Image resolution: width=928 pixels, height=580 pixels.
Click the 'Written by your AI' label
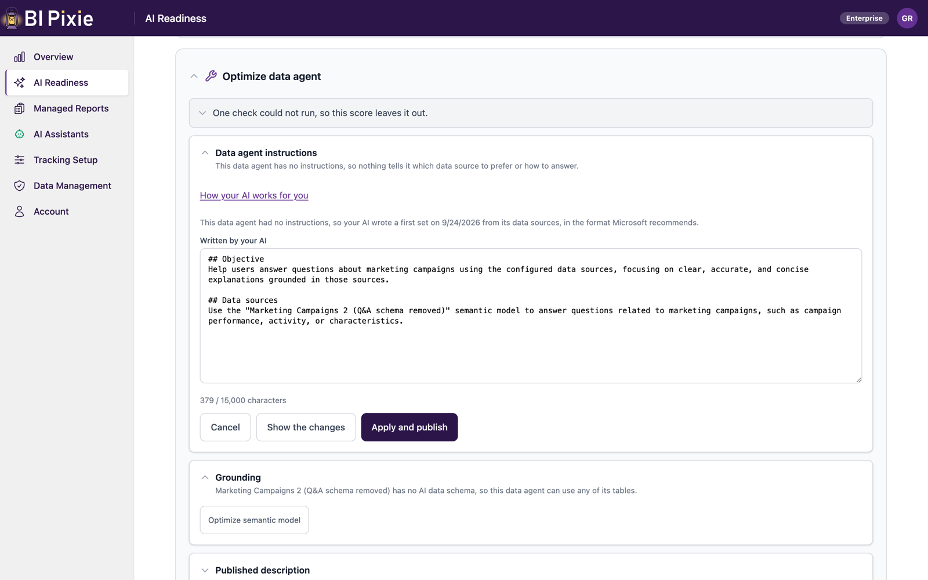point(233,241)
